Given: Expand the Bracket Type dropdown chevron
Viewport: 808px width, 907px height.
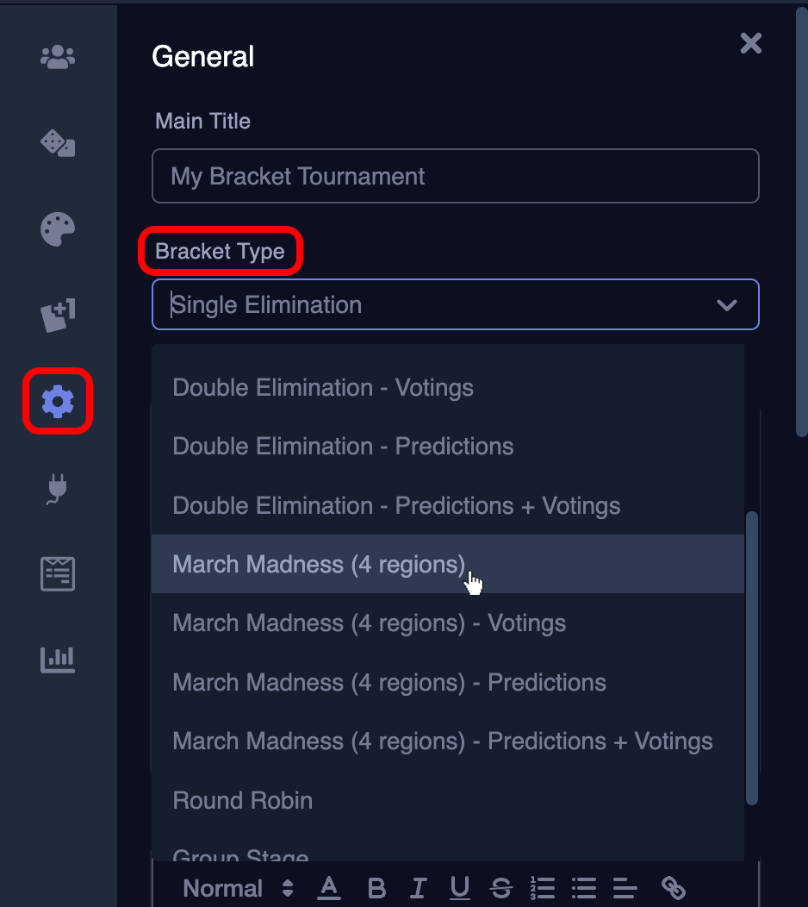Looking at the screenshot, I should [x=727, y=305].
